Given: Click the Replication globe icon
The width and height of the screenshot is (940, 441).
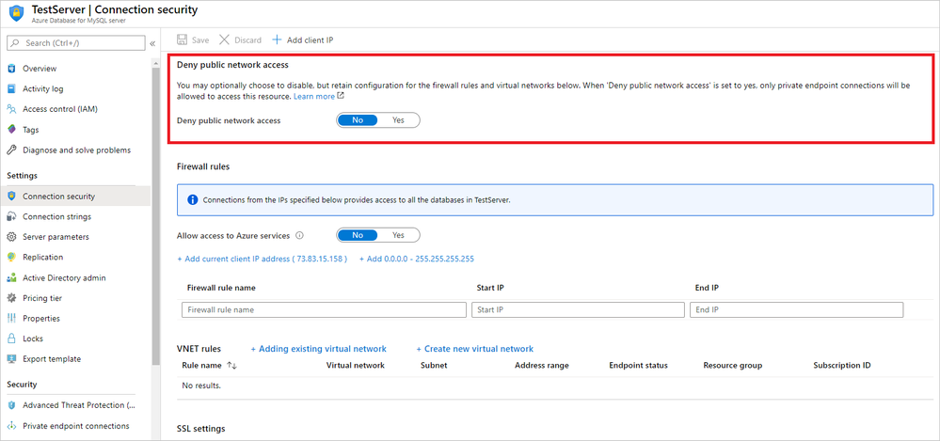Looking at the screenshot, I should pos(10,257).
